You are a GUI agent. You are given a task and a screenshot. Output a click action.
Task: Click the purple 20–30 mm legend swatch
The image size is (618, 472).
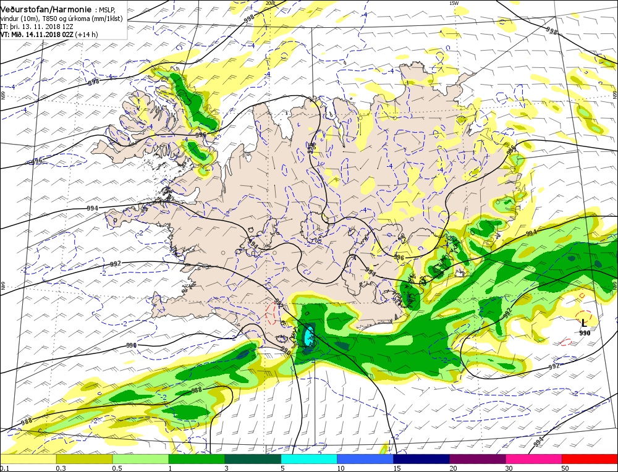pyautogui.click(x=477, y=458)
